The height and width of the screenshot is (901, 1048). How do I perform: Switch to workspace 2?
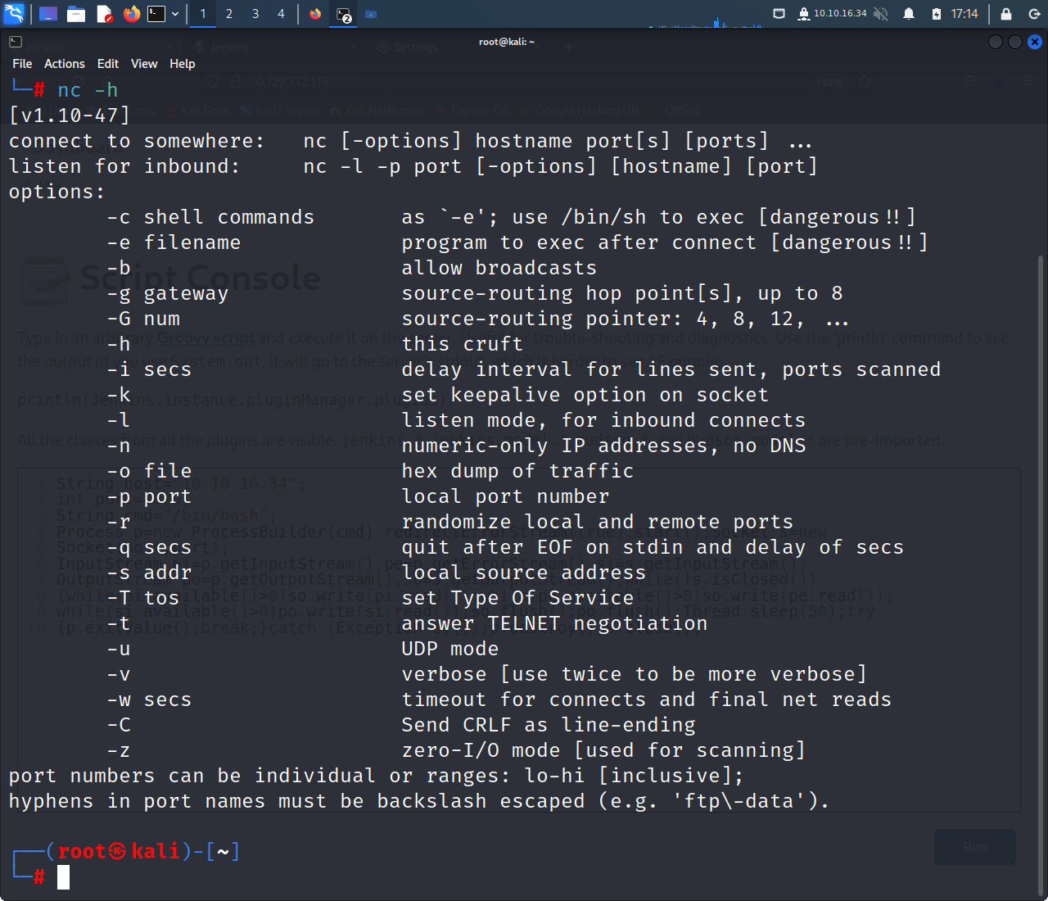tap(229, 14)
